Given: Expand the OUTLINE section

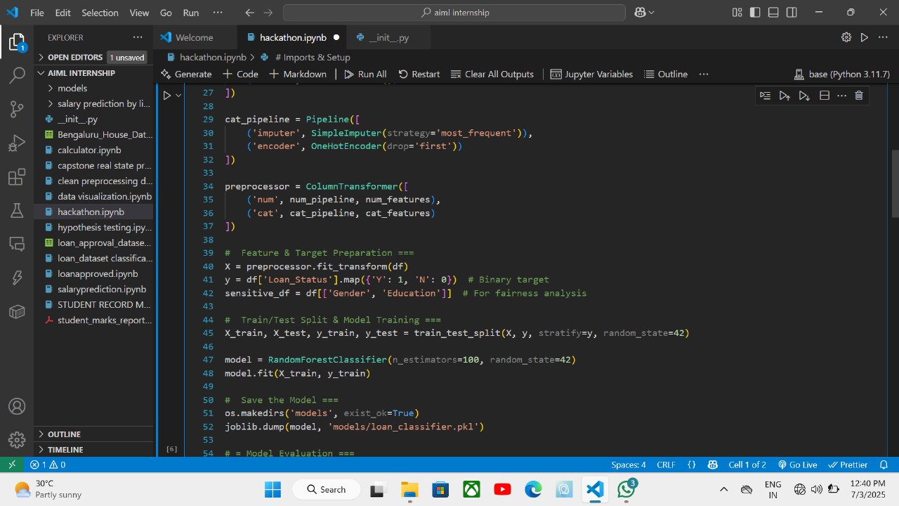Looking at the screenshot, I should pyautogui.click(x=94, y=434).
